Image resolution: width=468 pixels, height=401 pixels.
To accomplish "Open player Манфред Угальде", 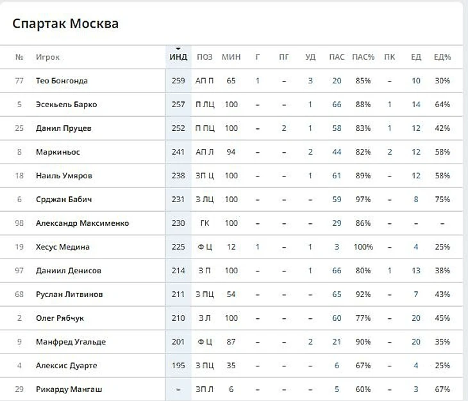I will point(71,342).
